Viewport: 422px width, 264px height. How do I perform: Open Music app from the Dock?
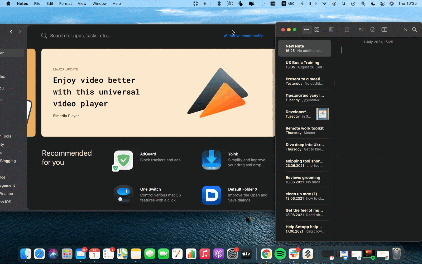(205, 254)
